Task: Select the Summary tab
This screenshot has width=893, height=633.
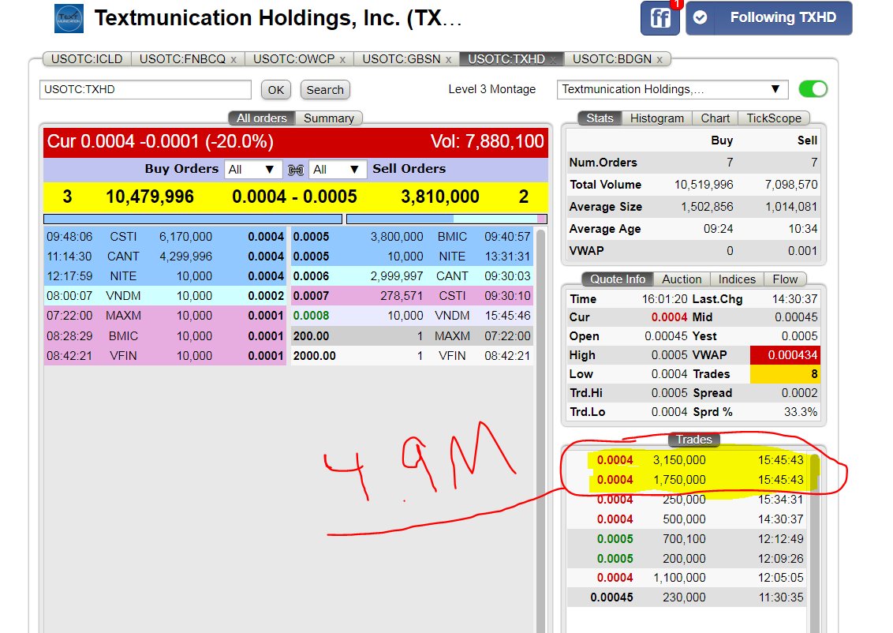Action: coord(329,118)
